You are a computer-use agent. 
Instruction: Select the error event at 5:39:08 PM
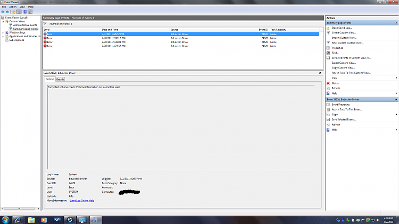181,42
